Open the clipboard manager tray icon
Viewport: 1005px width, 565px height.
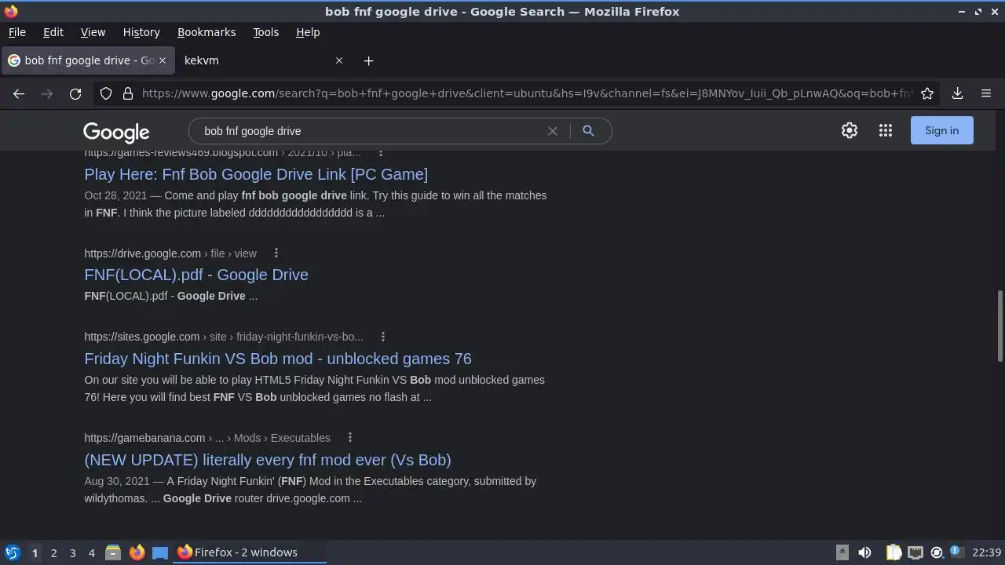(x=894, y=552)
